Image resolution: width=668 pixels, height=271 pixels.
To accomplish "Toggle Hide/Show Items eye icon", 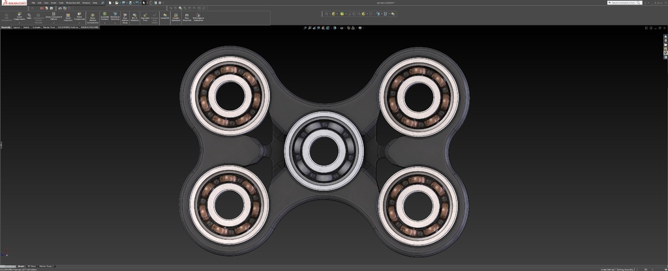I will coord(342,28).
